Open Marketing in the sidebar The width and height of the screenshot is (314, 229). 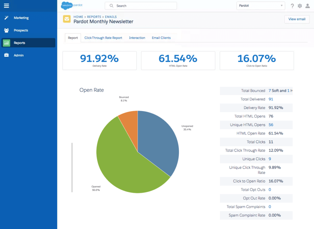pyautogui.click(x=29, y=18)
